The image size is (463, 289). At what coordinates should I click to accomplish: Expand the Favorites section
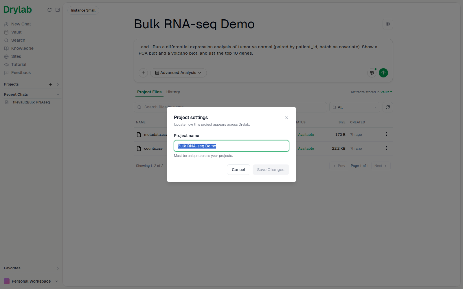point(58,268)
